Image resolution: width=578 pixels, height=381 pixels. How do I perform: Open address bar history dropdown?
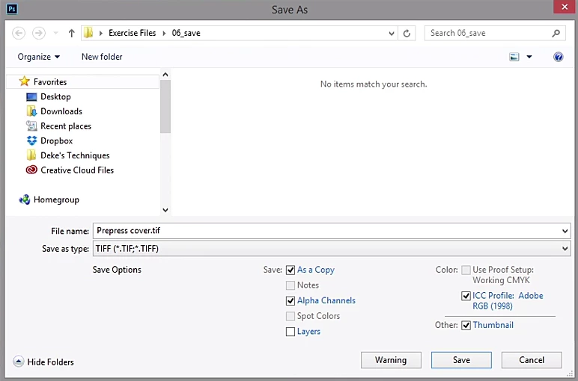click(x=392, y=34)
